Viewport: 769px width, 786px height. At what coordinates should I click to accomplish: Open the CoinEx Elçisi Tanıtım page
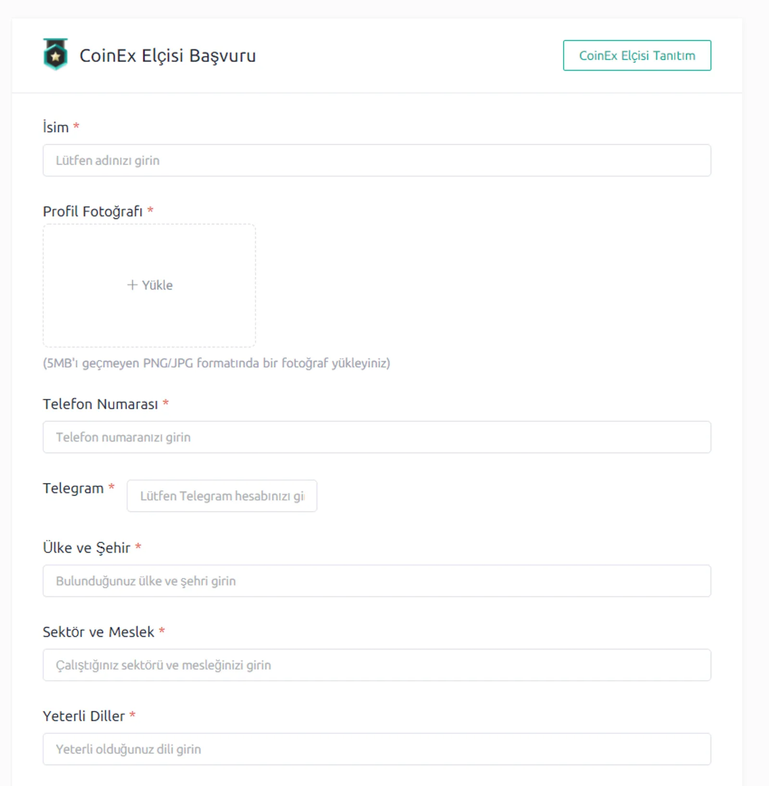pyautogui.click(x=637, y=55)
